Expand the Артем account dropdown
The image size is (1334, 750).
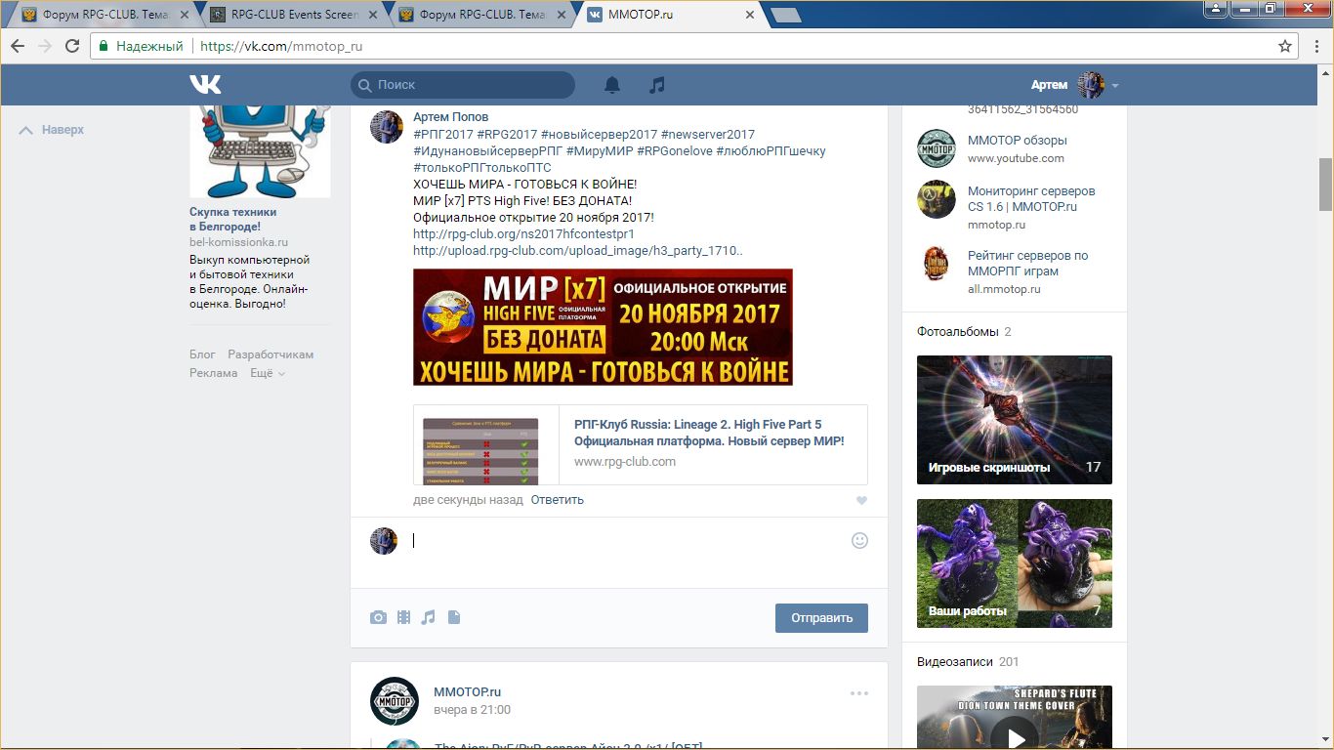1114,86
